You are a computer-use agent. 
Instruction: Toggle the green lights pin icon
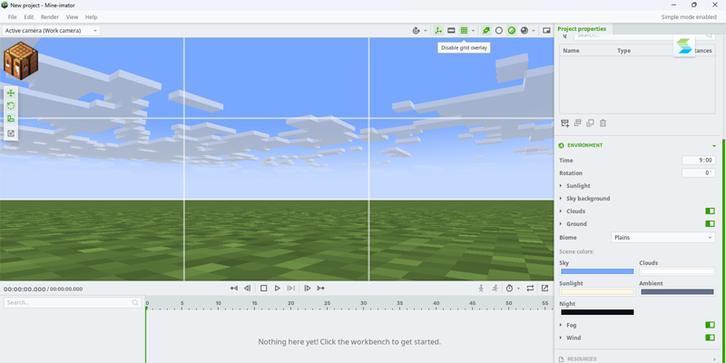pos(486,31)
